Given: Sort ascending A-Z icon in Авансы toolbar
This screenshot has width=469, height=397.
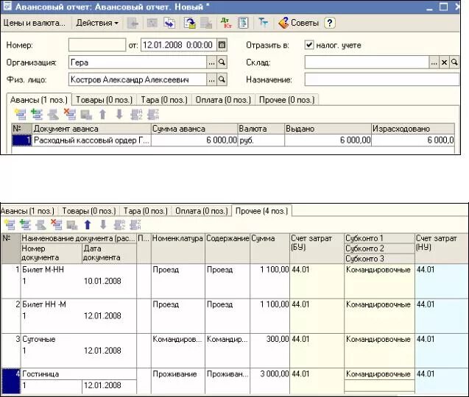Looking at the screenshot, I should coord(136,114).
